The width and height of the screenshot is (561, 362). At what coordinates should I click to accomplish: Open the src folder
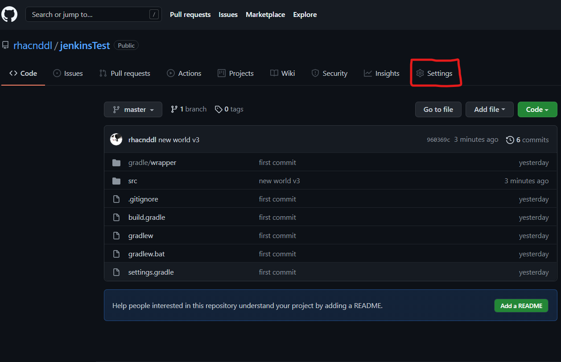pyautogui.click(x=133, y=181)
